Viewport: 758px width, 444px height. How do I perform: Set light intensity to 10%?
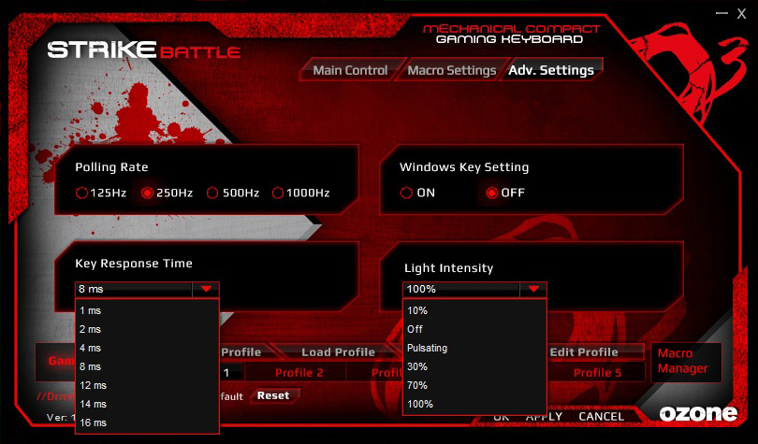(474, 310)
